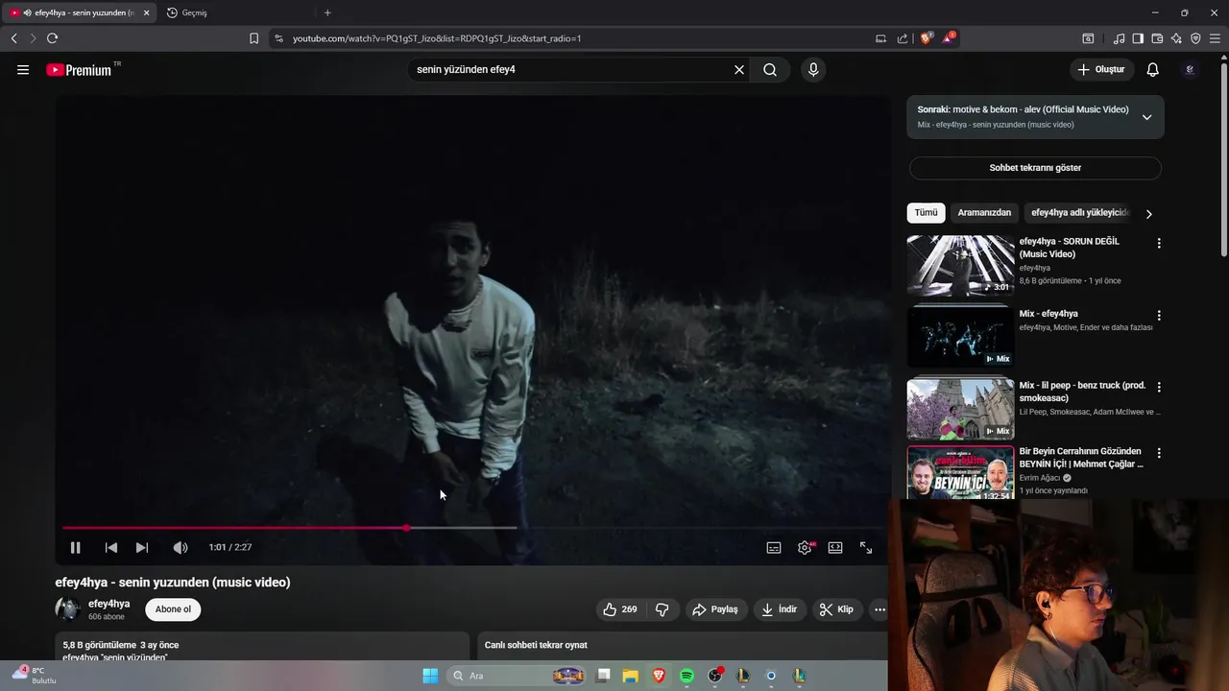Image resolution: width=1229 pixels, height=691 pixels.
Task: Open Brave Wallet icon
Action: [1157, 38]
